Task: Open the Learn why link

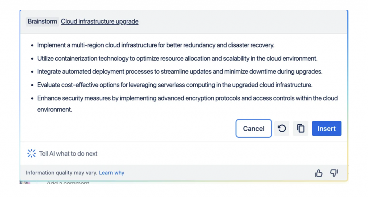Action: [x=111, y=173]
